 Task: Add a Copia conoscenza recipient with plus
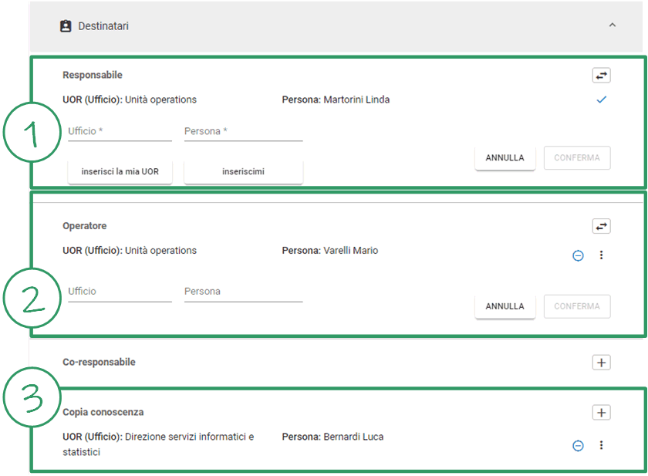tap(601, 413)
